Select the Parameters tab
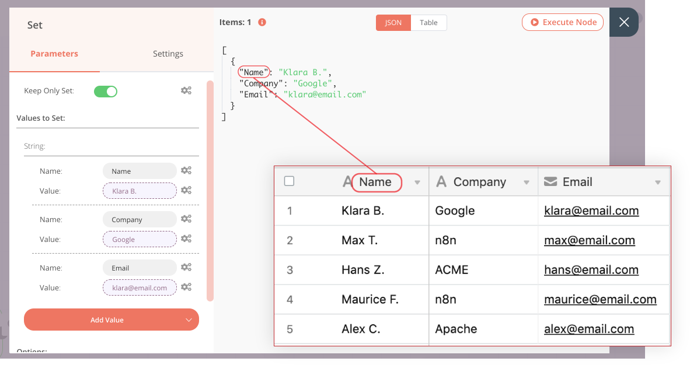 (54, 54)
